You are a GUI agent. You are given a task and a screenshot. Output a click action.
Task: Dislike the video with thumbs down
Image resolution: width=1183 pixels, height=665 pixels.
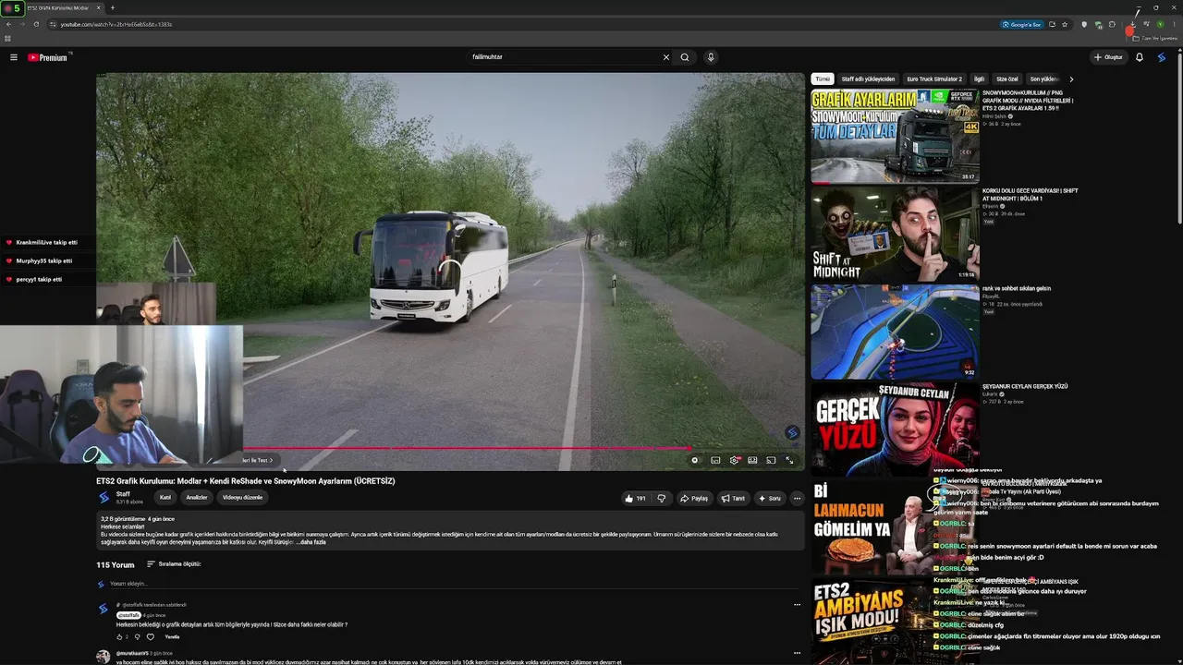(x=661, y=499)
